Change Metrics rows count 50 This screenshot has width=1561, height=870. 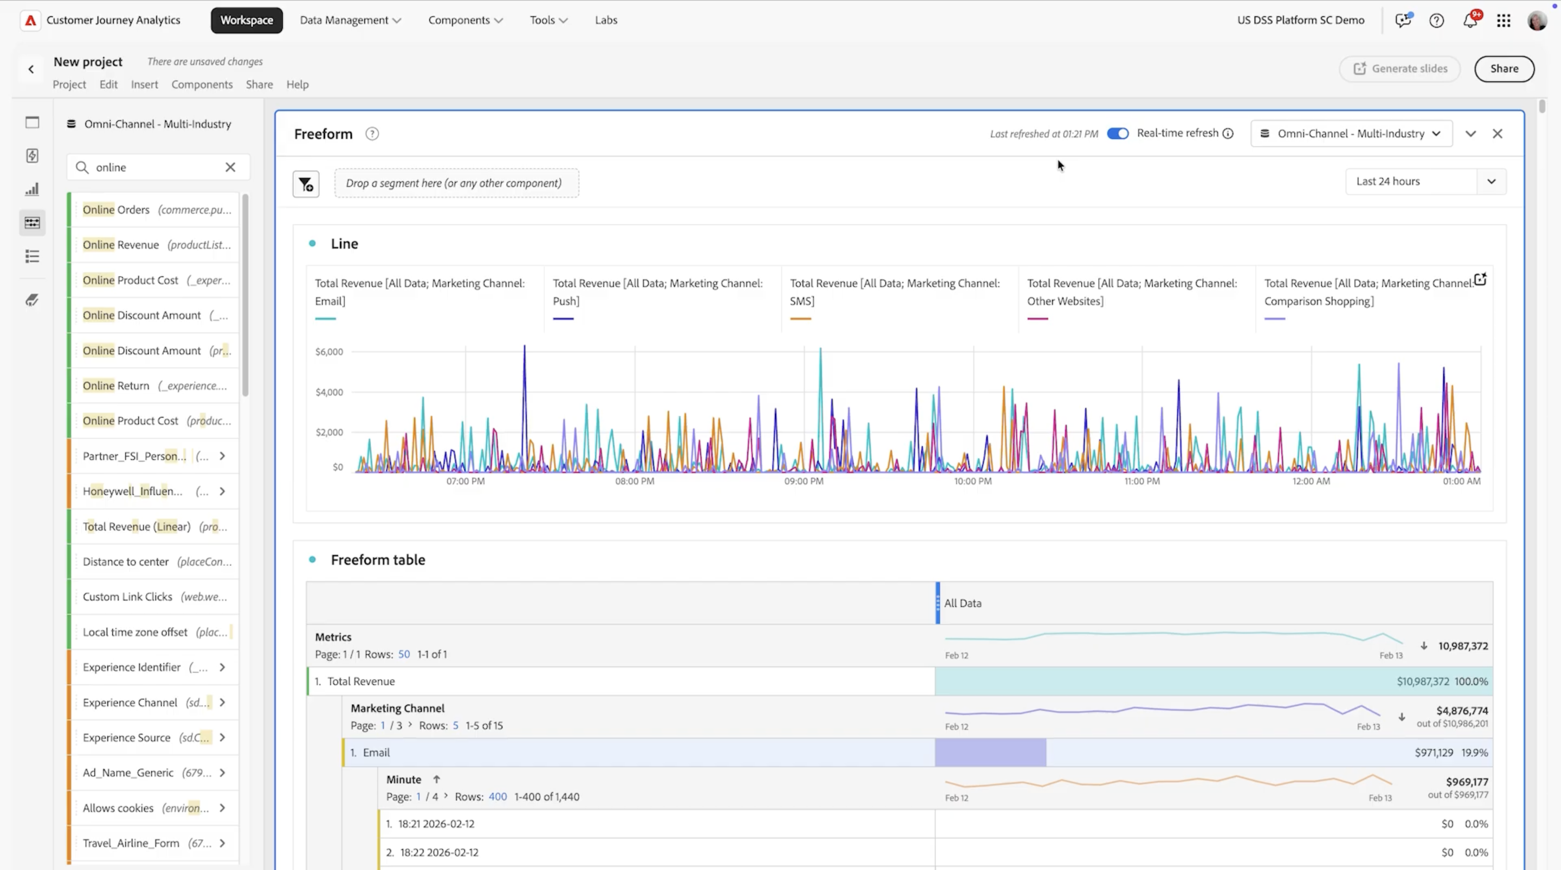404,654
